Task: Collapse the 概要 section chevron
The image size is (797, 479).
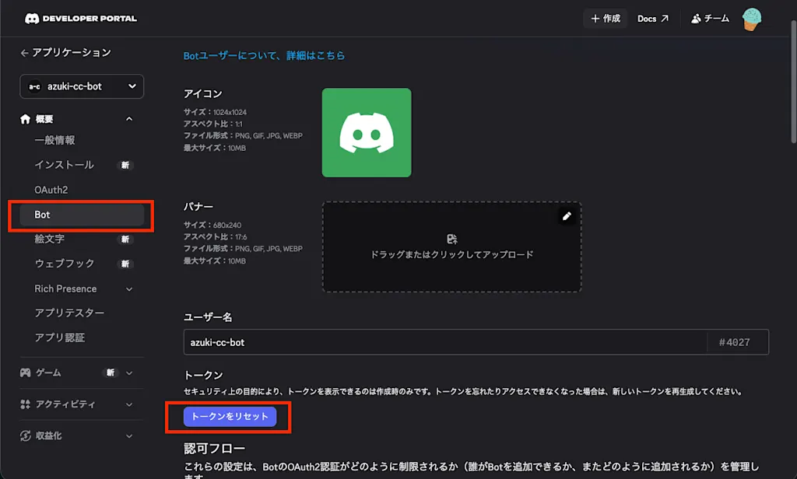Action: pyautogui.click(x=129, y=119)
